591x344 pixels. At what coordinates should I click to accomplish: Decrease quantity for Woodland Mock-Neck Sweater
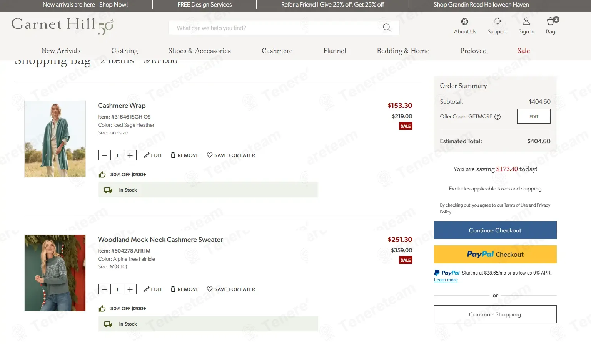(104, 289)
